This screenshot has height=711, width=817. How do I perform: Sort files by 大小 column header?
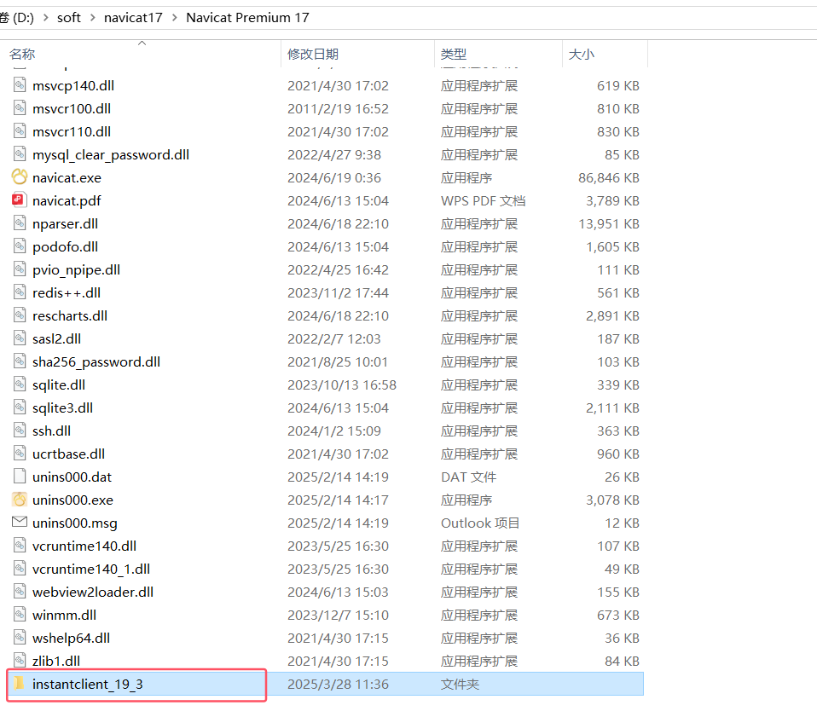click(x=582, y=54)
